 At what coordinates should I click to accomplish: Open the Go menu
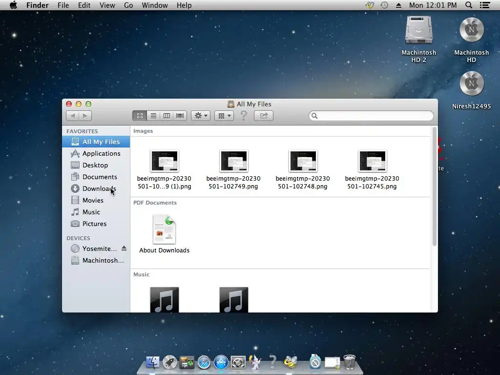128,5
